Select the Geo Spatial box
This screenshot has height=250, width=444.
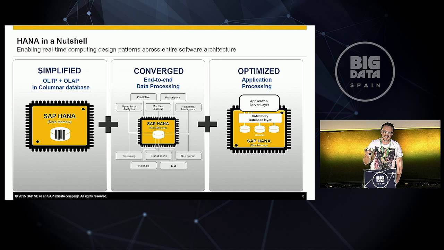click(x=188, y=156)
